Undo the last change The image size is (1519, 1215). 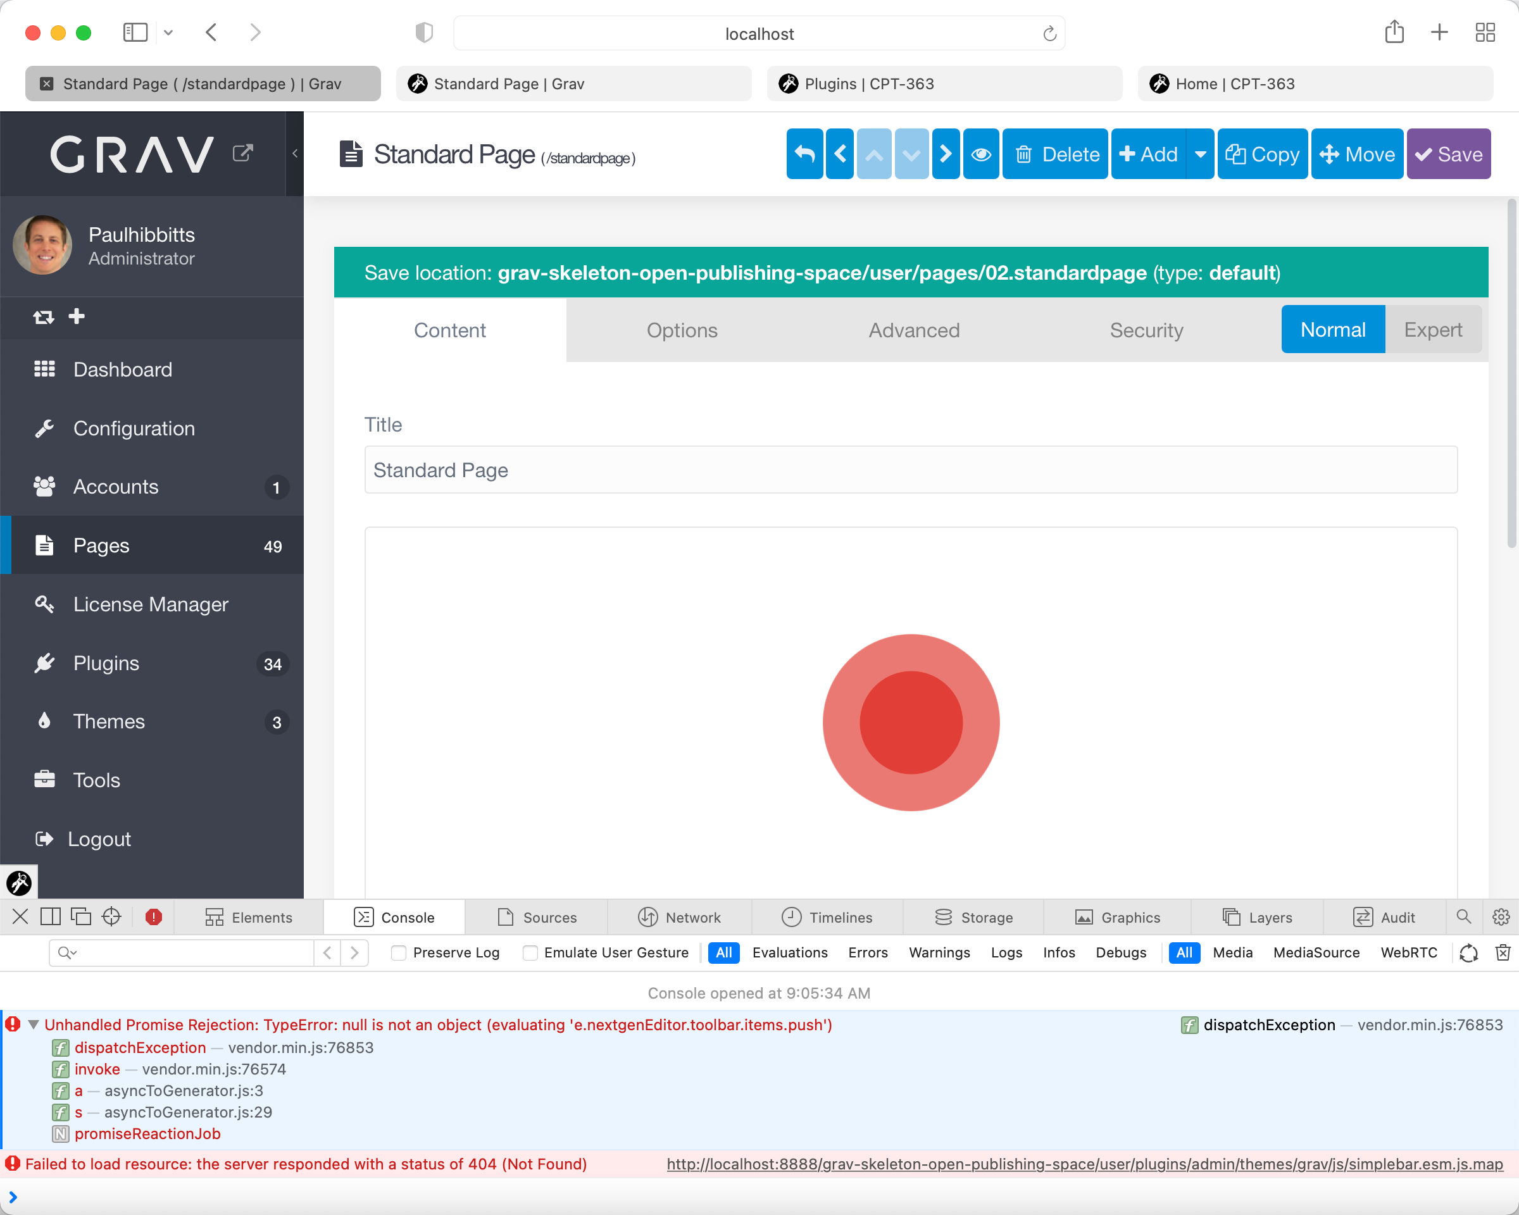point(804,154)
